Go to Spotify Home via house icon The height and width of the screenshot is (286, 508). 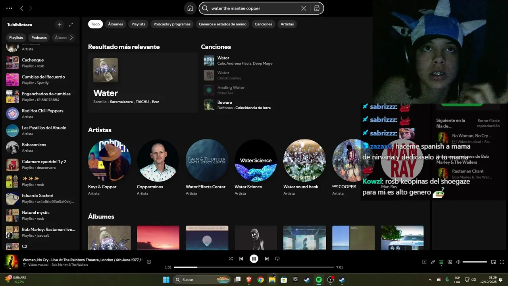pos(190,8)
